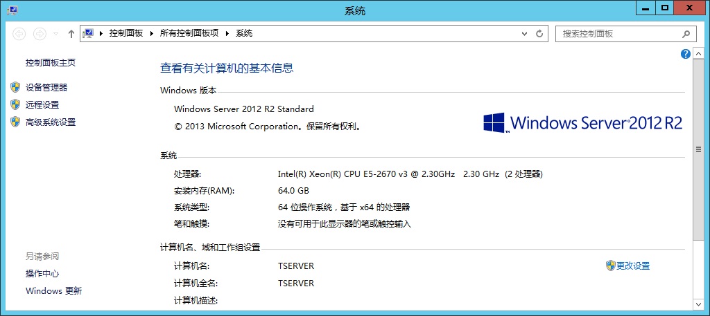Click the 没有可用于此显示器的笔或触控输入 text
The image size is (710, 316).
click(x=345, y=224)
